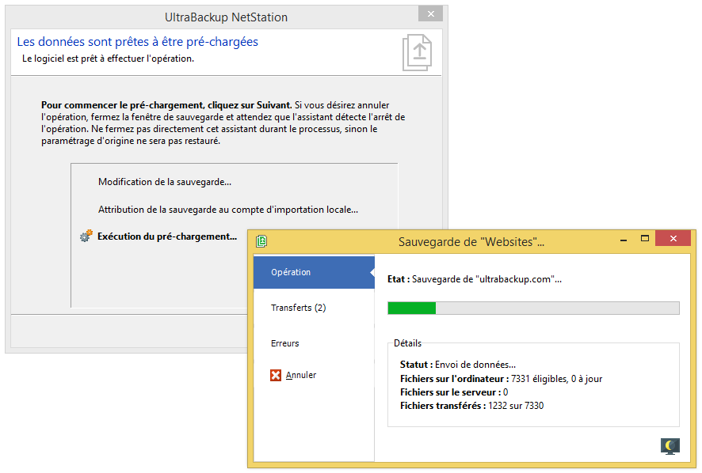Click the "Exécution du pré-chargement..." step label
Screen dimensions: 702x473
pyautogui.click(x=167, y=236)
